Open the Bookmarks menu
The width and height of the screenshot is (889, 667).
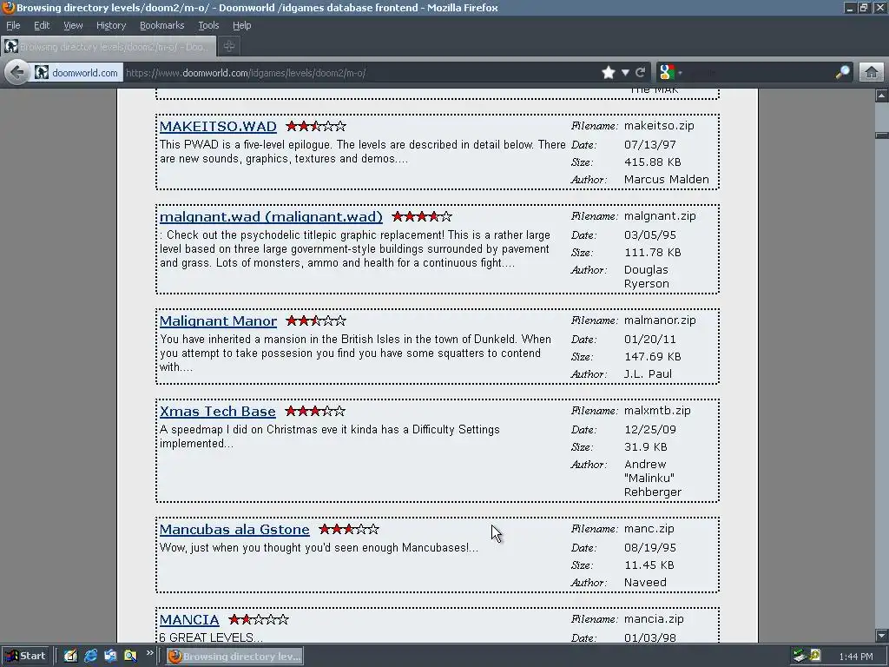[x=161, y=25]
